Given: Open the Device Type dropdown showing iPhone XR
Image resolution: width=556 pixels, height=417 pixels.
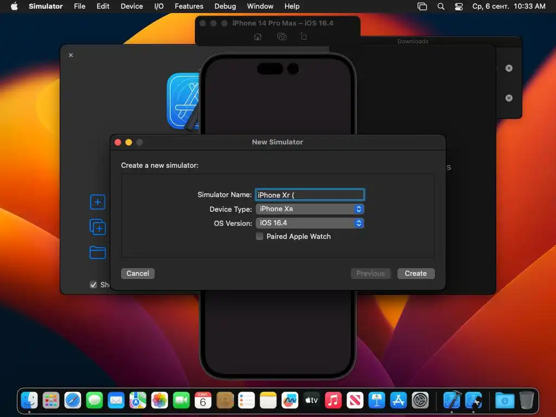Looking at the screenshot, I should [x=310, y=209].
